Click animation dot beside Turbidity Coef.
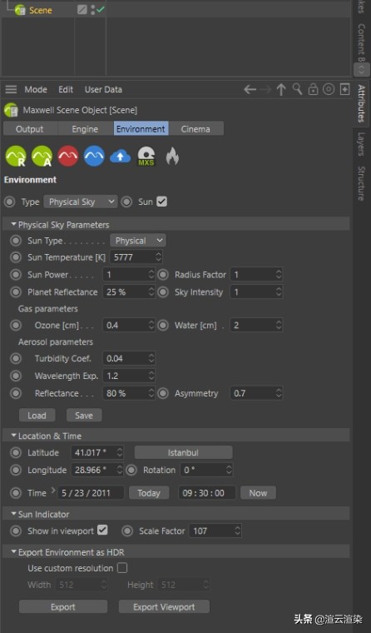 [x=16, y=358]
